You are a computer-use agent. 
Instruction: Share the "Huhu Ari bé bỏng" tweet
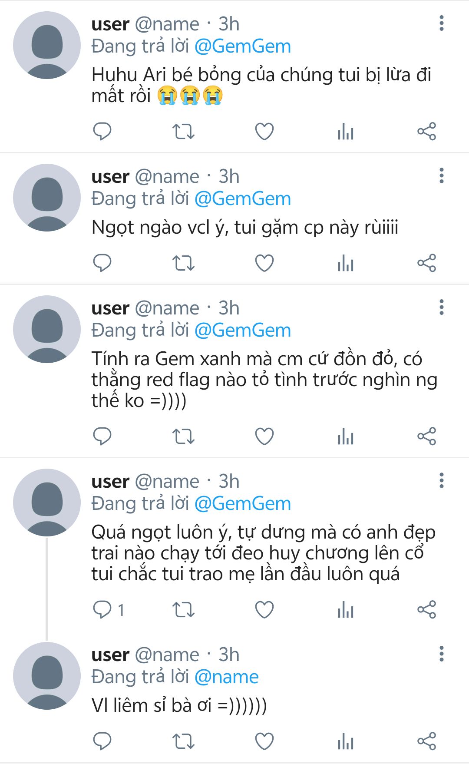point(426,132)
